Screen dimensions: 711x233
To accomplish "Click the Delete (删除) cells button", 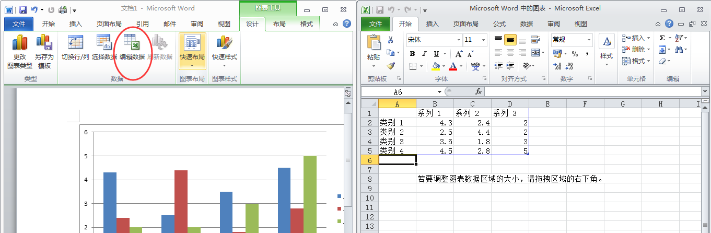I will click(636, 50).
